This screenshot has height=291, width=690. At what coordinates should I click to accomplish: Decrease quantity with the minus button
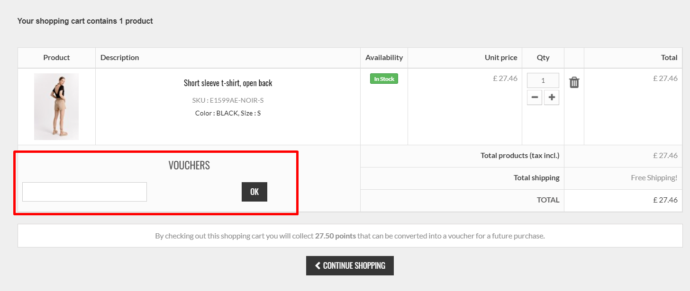[535, 97]
